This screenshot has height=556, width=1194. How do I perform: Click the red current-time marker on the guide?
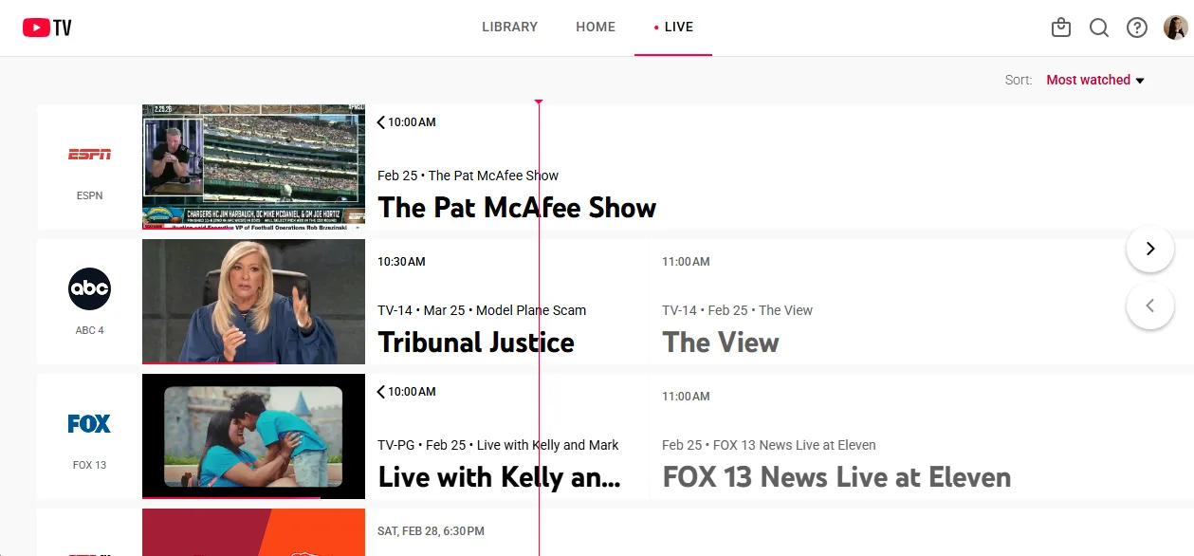539,102
